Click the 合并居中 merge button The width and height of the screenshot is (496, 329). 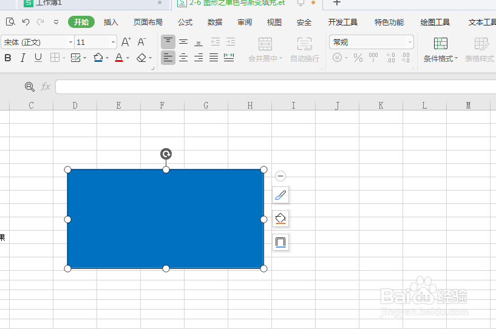click(265, 50)
